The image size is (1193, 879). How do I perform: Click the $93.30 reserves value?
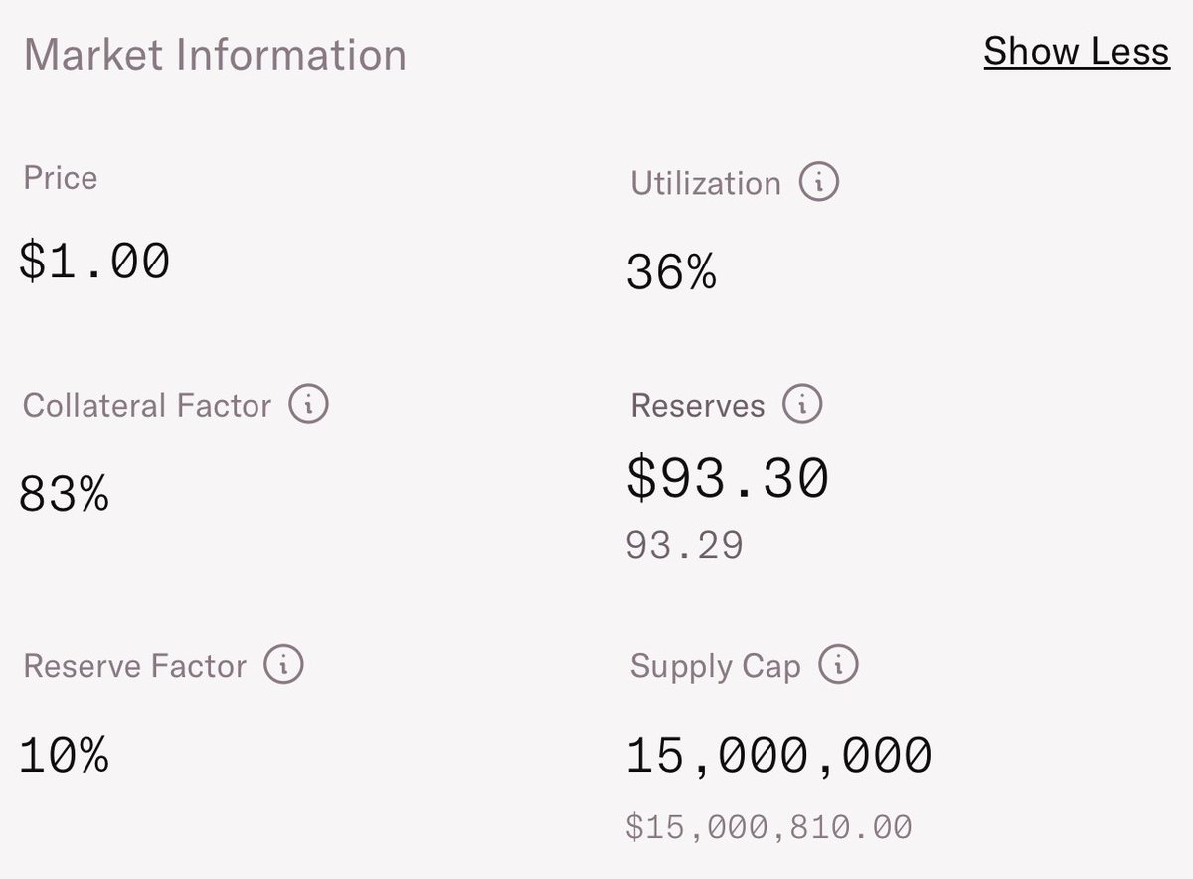coord(728,478)
